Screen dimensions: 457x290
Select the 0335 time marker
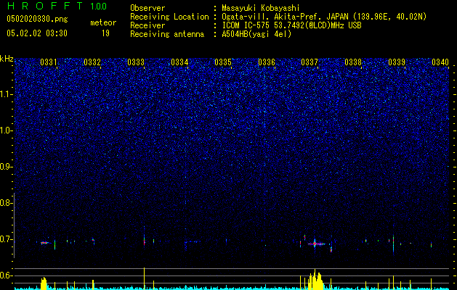point(223,62)
